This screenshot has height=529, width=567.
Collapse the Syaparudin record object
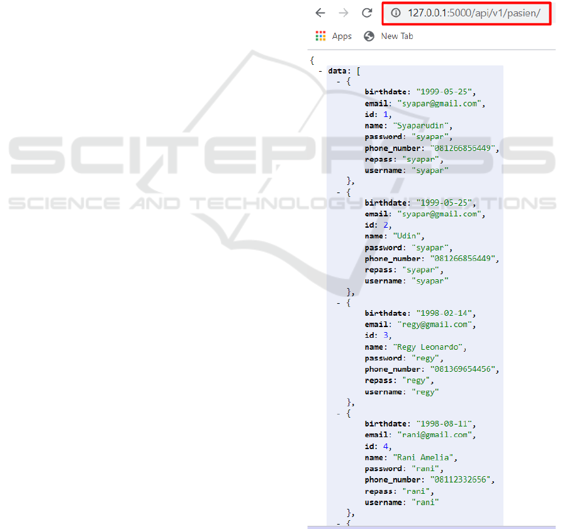click(339, 82)
